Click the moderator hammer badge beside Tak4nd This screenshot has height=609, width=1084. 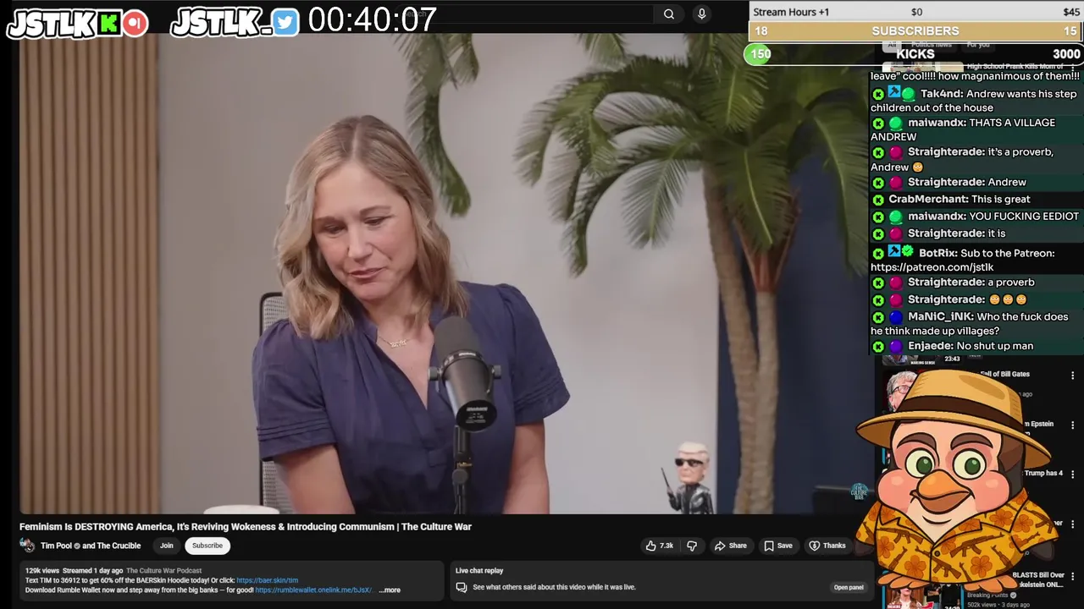893,92
